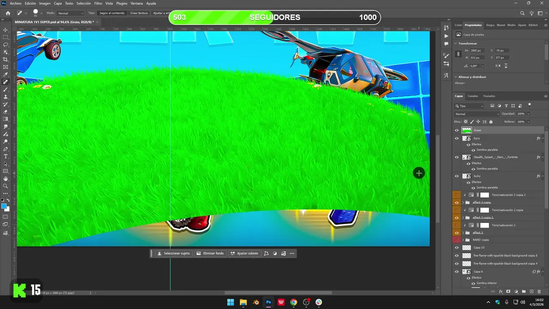Switch to the Color panel tab

click(459, 25)
